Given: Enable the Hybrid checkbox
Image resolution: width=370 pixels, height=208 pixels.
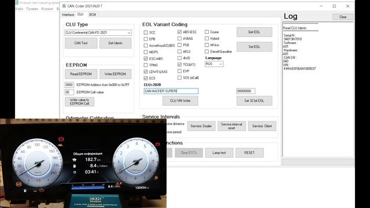Looking at the screenshot, I should (207, 39).
